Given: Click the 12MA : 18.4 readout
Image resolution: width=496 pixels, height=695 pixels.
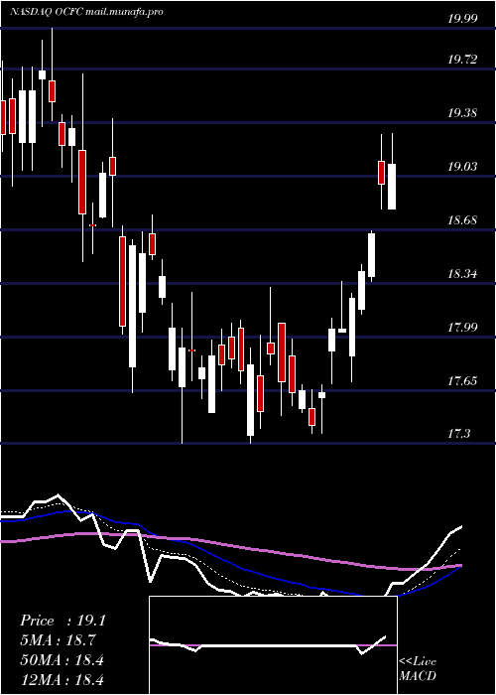Looking at the screenshot, I should click(62, 679).
